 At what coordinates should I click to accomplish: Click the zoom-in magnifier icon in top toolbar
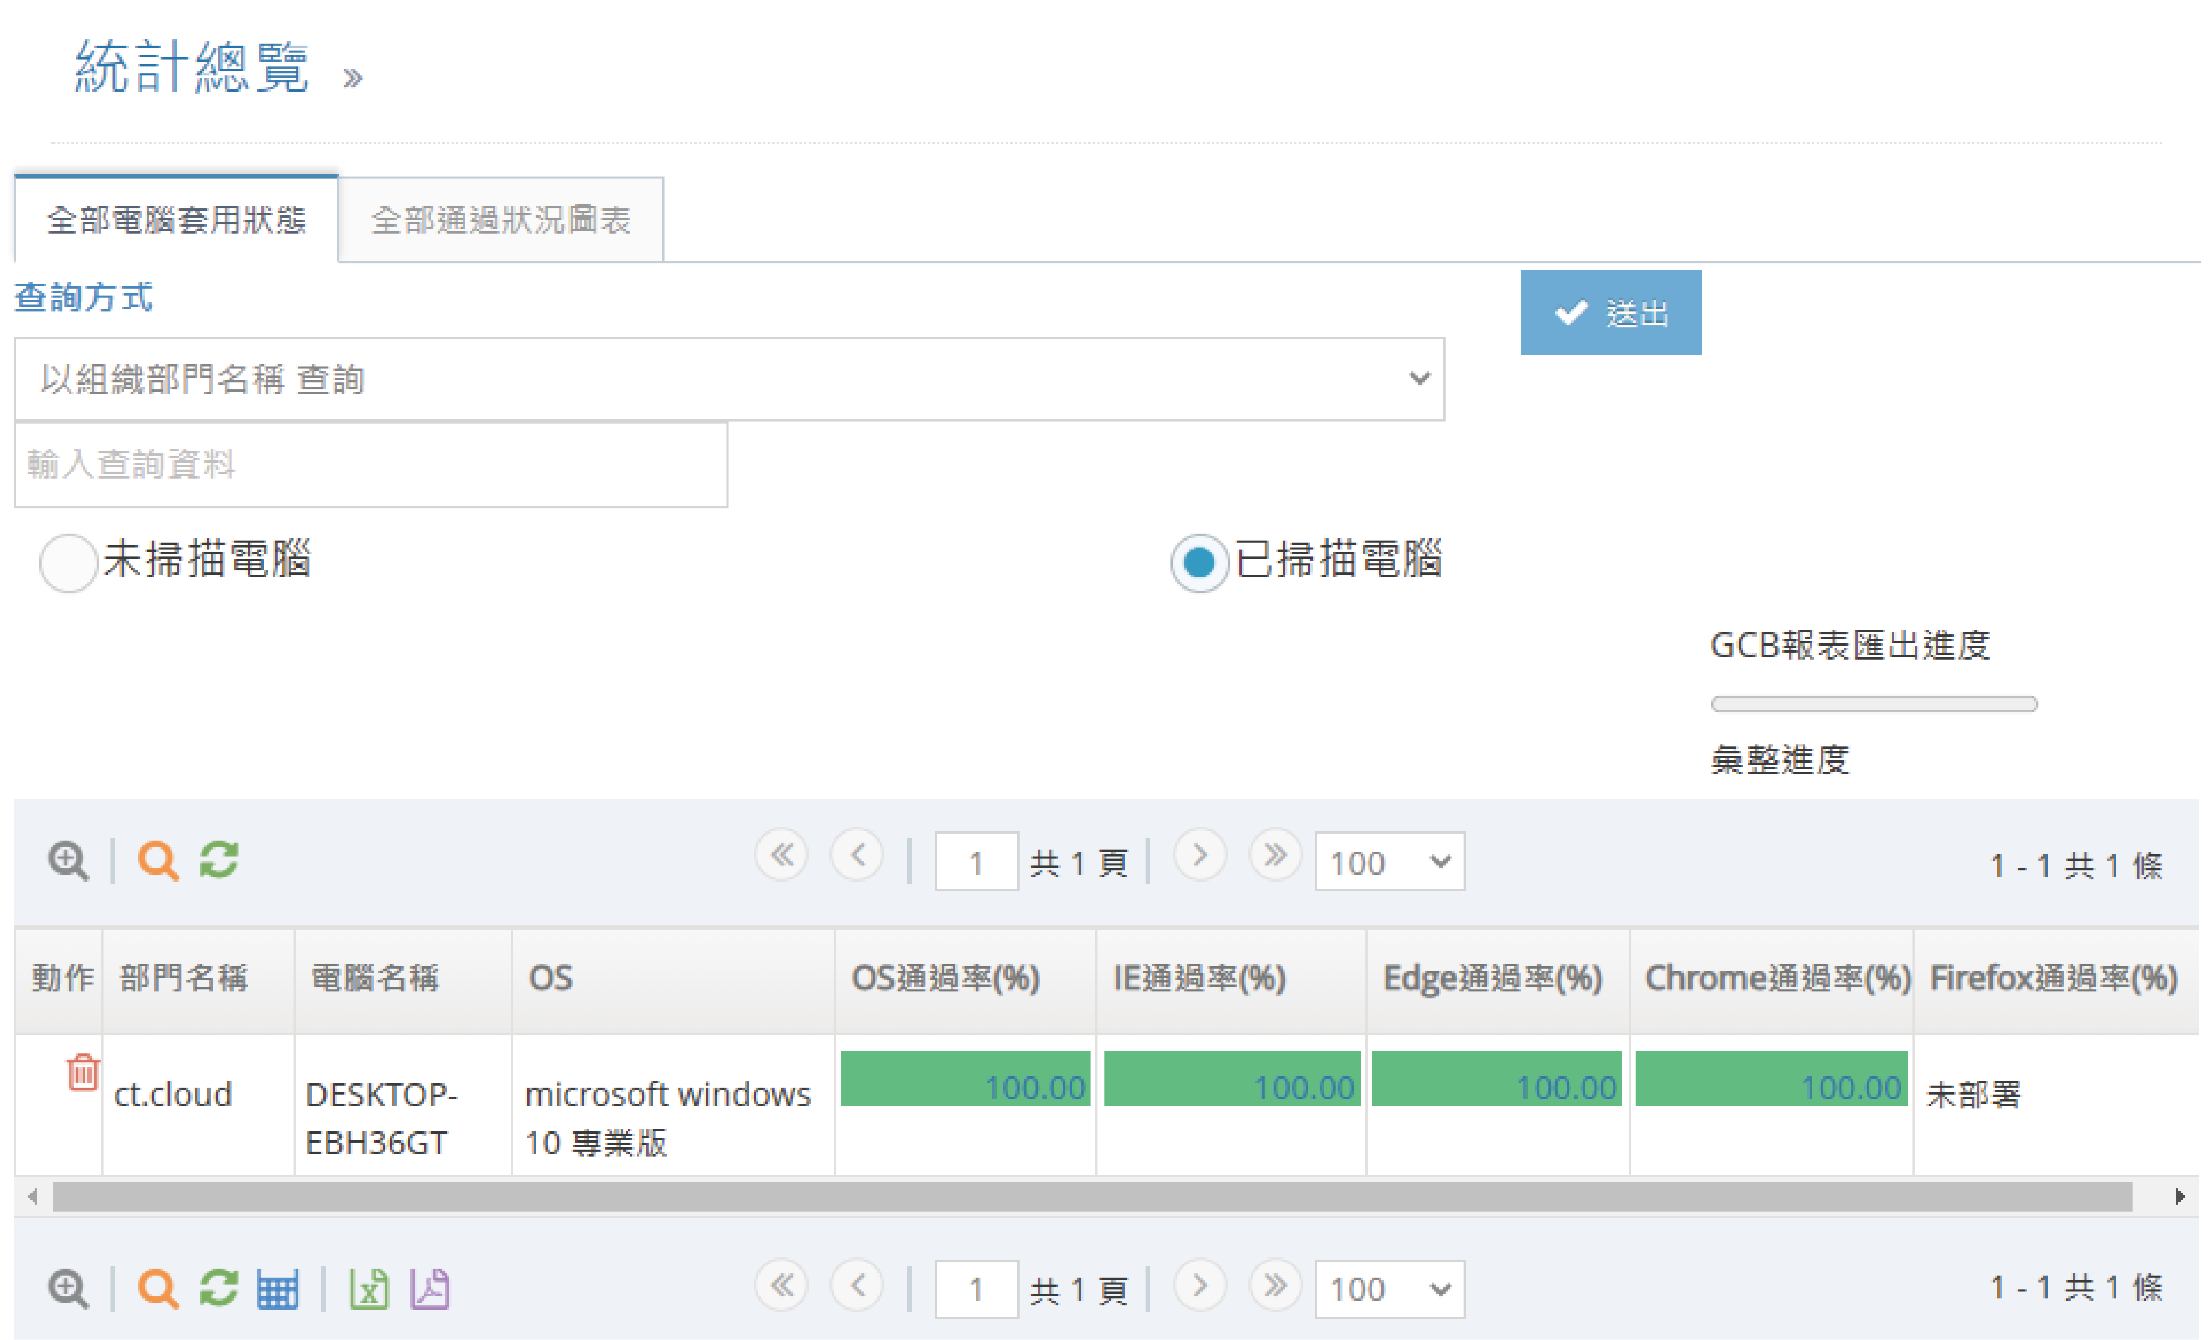tap(68, 861)
